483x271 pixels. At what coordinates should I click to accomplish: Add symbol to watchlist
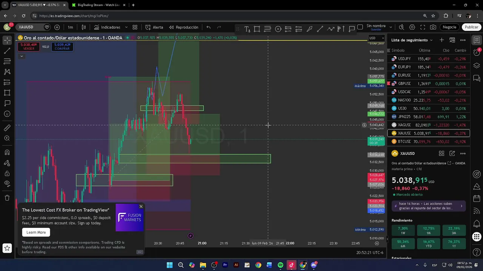click(441, 40)
